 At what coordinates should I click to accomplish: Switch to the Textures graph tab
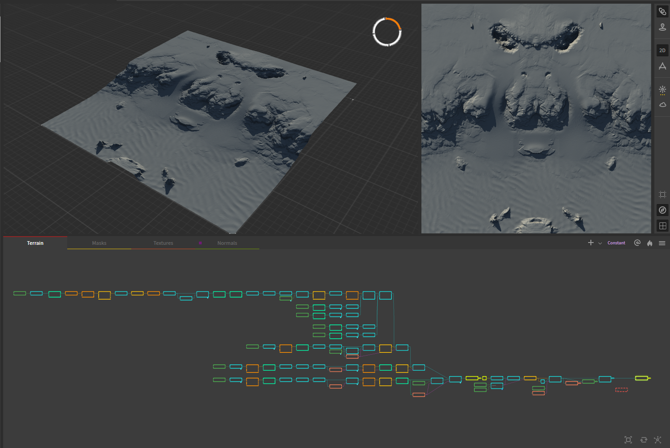point(163,243)
